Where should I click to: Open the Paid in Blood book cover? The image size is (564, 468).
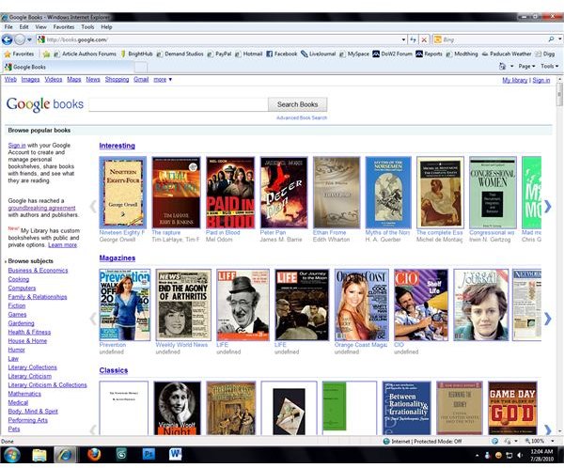tap(230, 193)
